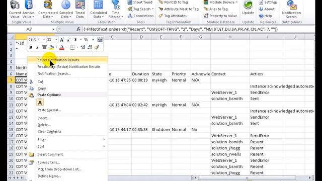
Task: Open Connections tool
Action: [x=141, y=16]
